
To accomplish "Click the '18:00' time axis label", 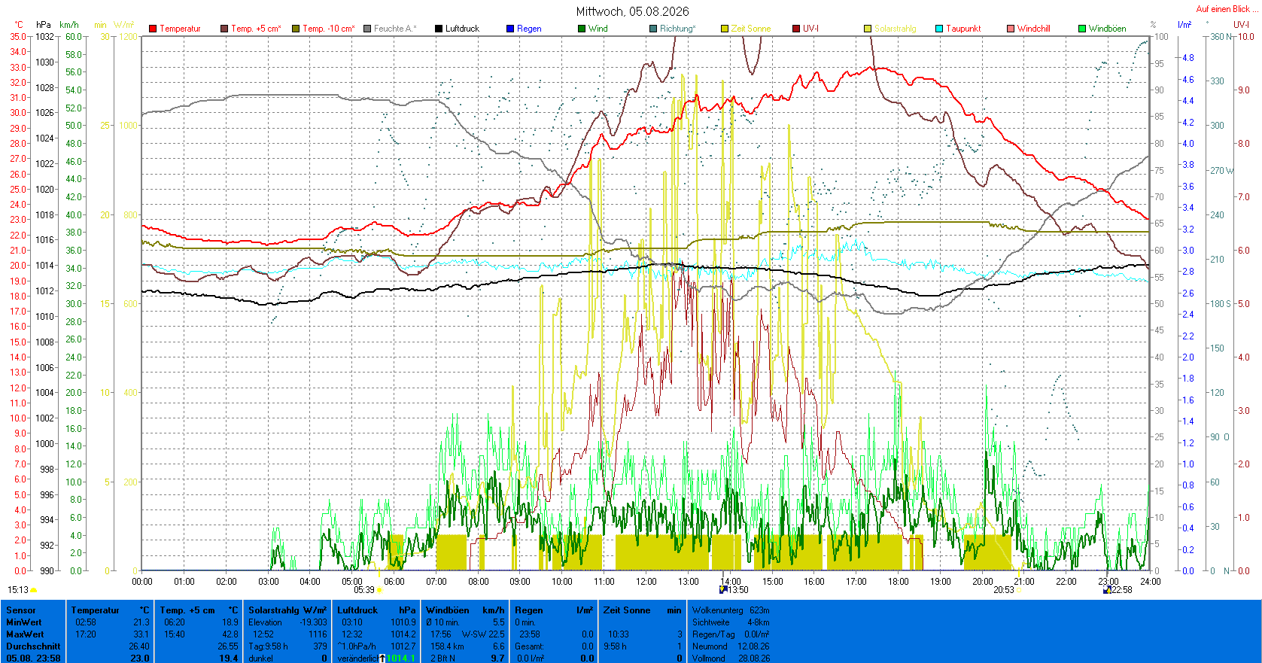I will coord(899,582).
